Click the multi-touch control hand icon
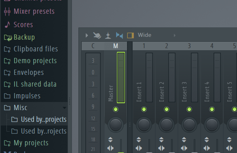237x153 pixels. [97, 35]
